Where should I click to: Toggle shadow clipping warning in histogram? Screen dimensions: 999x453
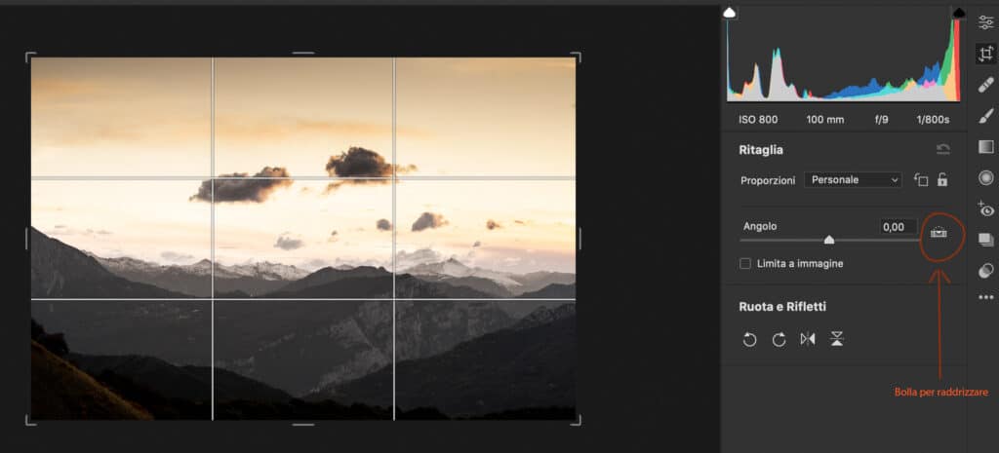730,13
